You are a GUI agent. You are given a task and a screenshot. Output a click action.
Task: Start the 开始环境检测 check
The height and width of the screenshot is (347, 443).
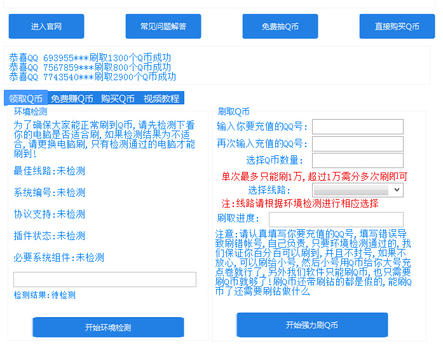click(x=108, y=327)
